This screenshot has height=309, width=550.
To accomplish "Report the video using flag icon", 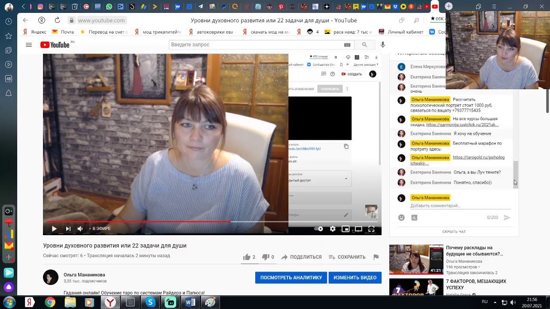I will tap(376, 257).
